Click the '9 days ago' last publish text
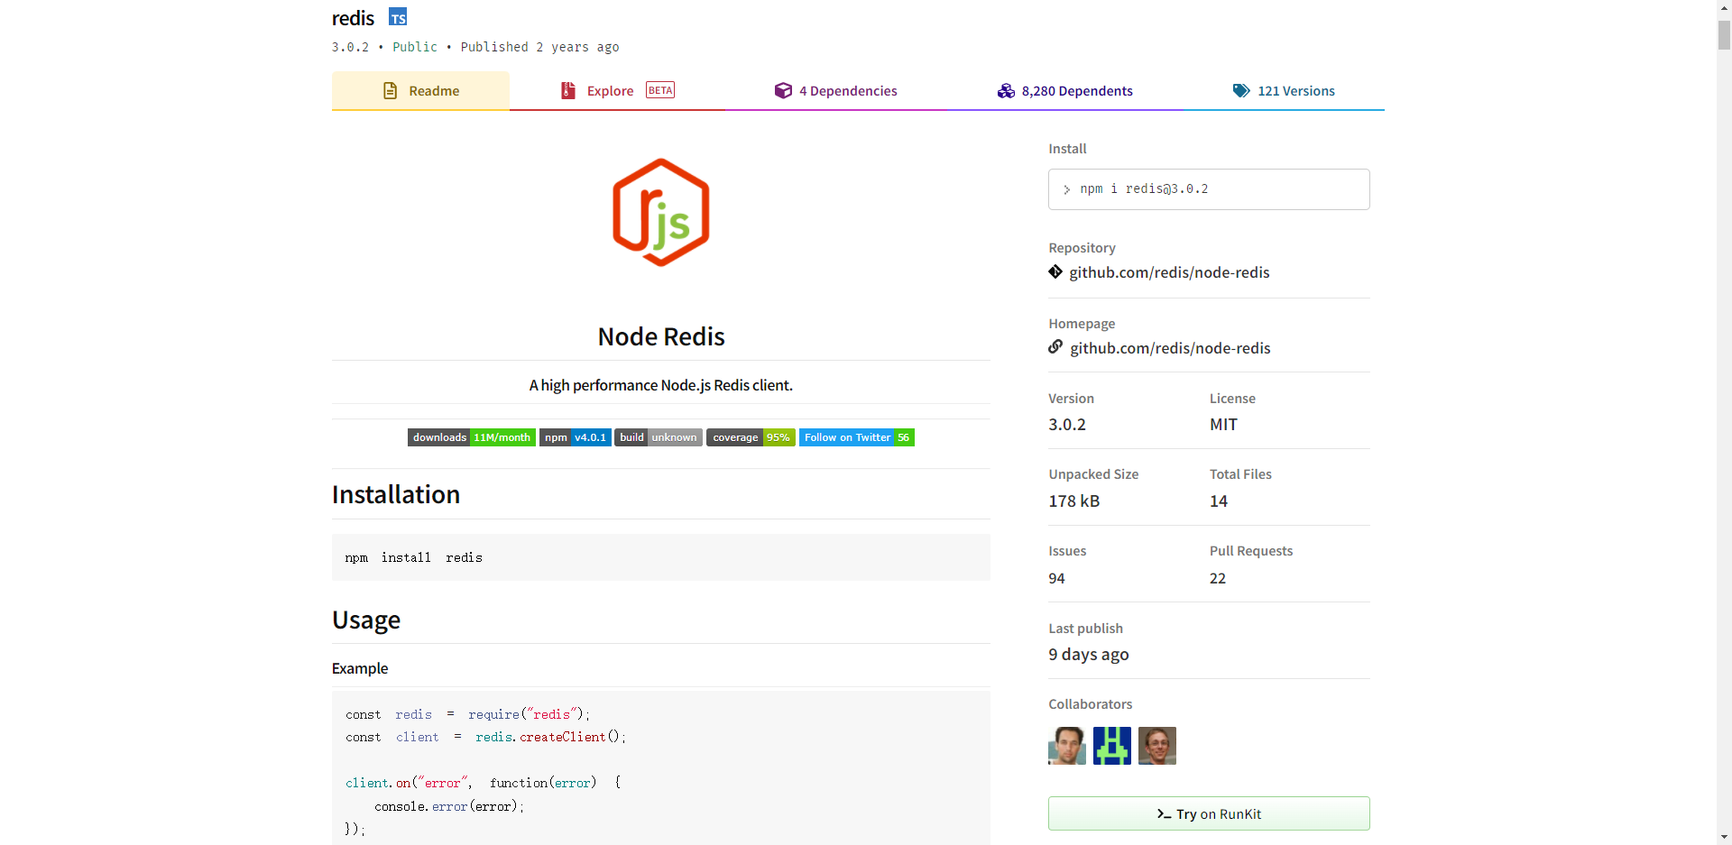Image resolution: width=1732 pixels, height=845 pixels. (x=1089, y=654)
